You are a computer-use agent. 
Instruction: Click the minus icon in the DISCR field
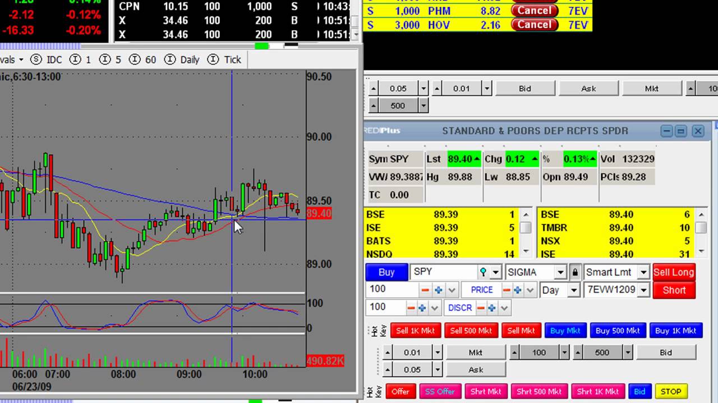coord(481,308)
